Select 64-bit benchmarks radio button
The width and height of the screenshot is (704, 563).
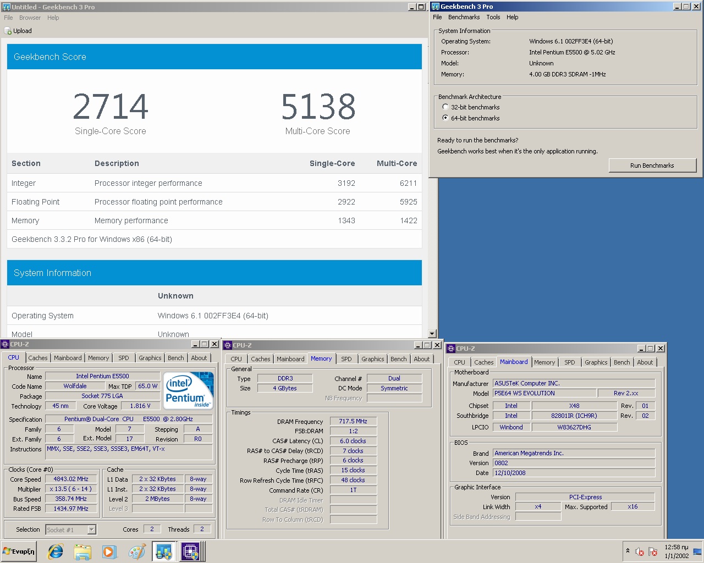(x=446, y=118)
